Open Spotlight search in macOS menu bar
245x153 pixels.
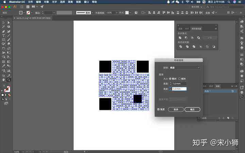coord(229,2)
